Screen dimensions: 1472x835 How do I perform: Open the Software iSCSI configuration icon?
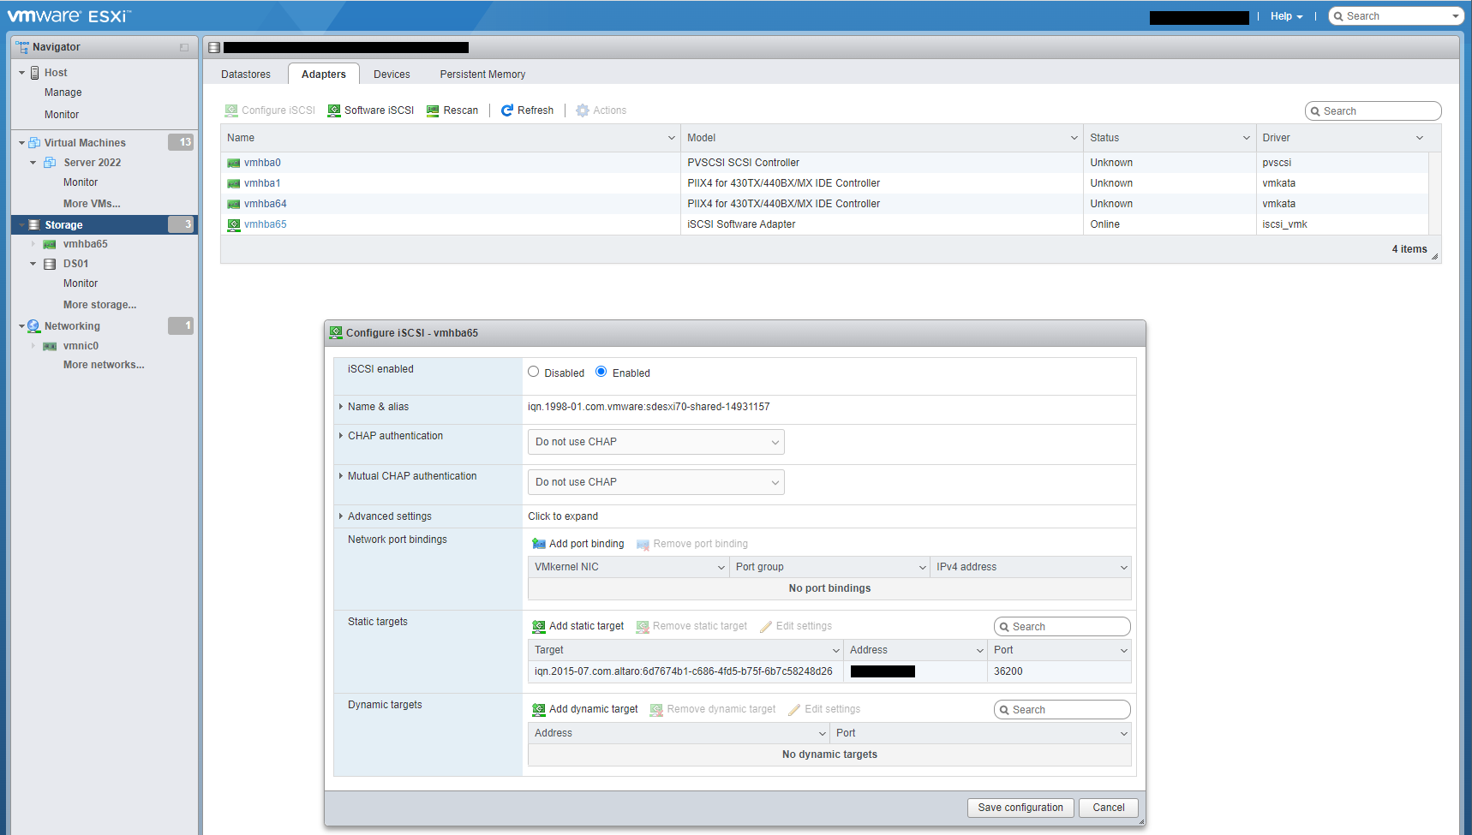click(370, 110)
